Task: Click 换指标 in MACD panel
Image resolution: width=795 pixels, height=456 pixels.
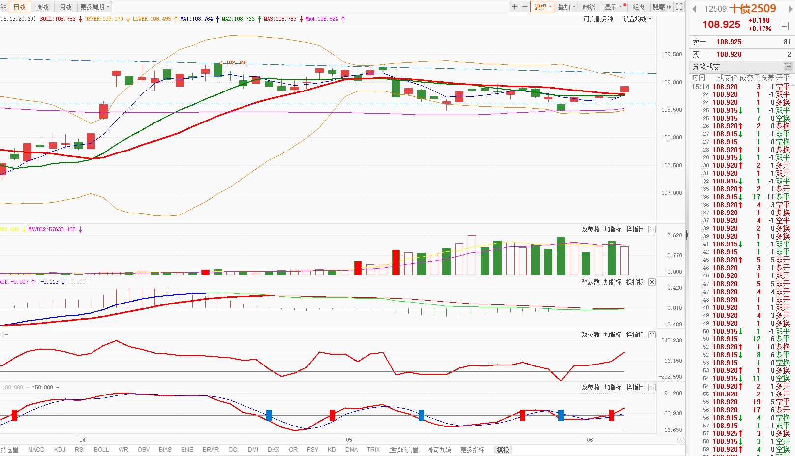Action: click(x=635, y=282)
